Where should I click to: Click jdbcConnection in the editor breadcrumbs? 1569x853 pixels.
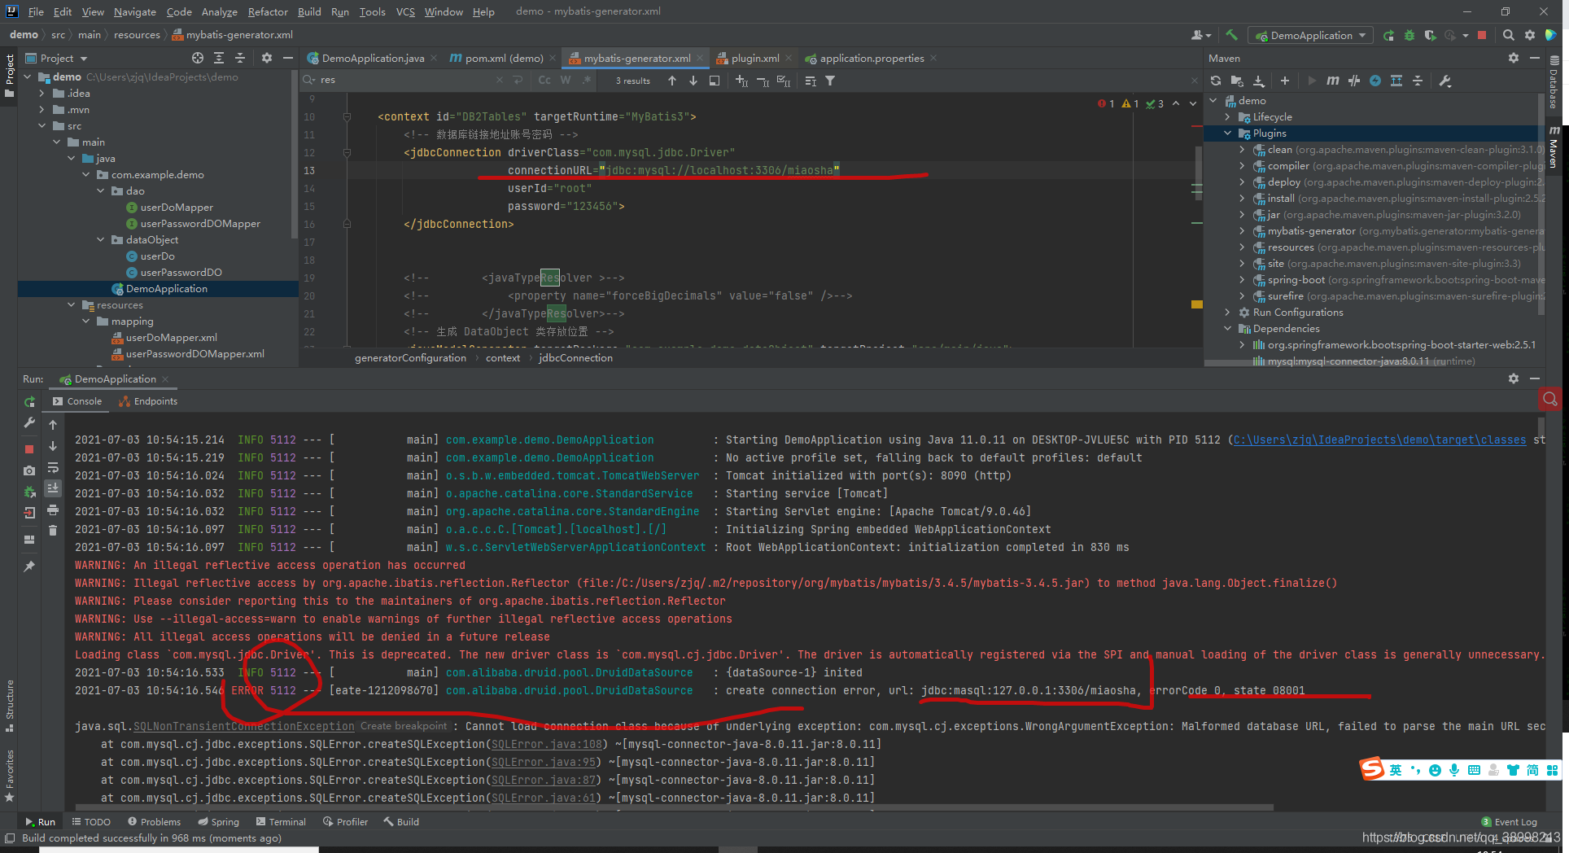(575, 357)
